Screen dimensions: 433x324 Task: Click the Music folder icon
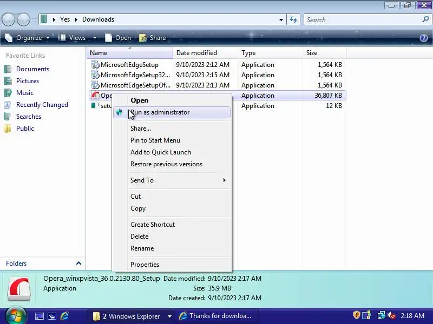[x=8, y=92]
